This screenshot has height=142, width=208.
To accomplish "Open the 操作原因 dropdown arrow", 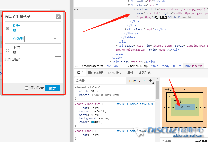I will pos(58,59).
